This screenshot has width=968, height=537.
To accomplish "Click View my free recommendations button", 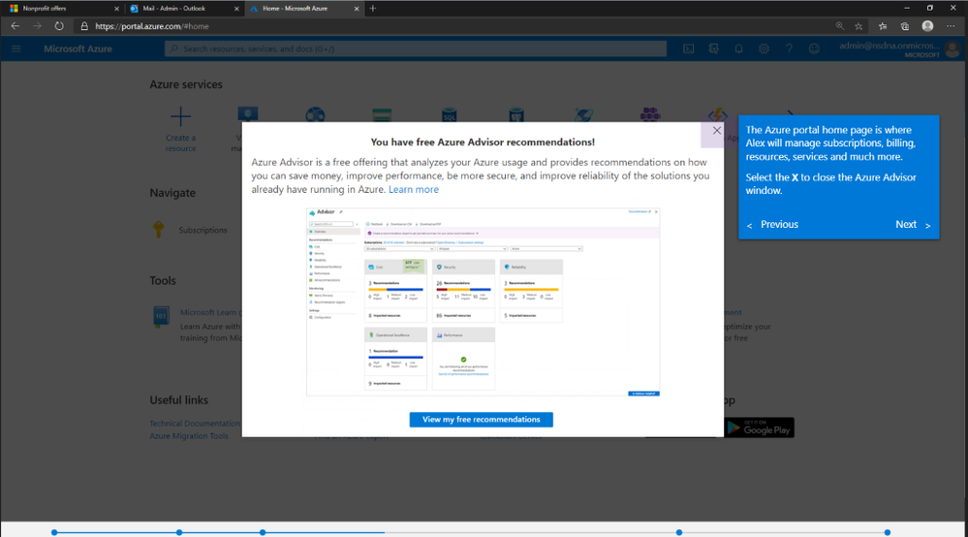I will coord(481,420).
